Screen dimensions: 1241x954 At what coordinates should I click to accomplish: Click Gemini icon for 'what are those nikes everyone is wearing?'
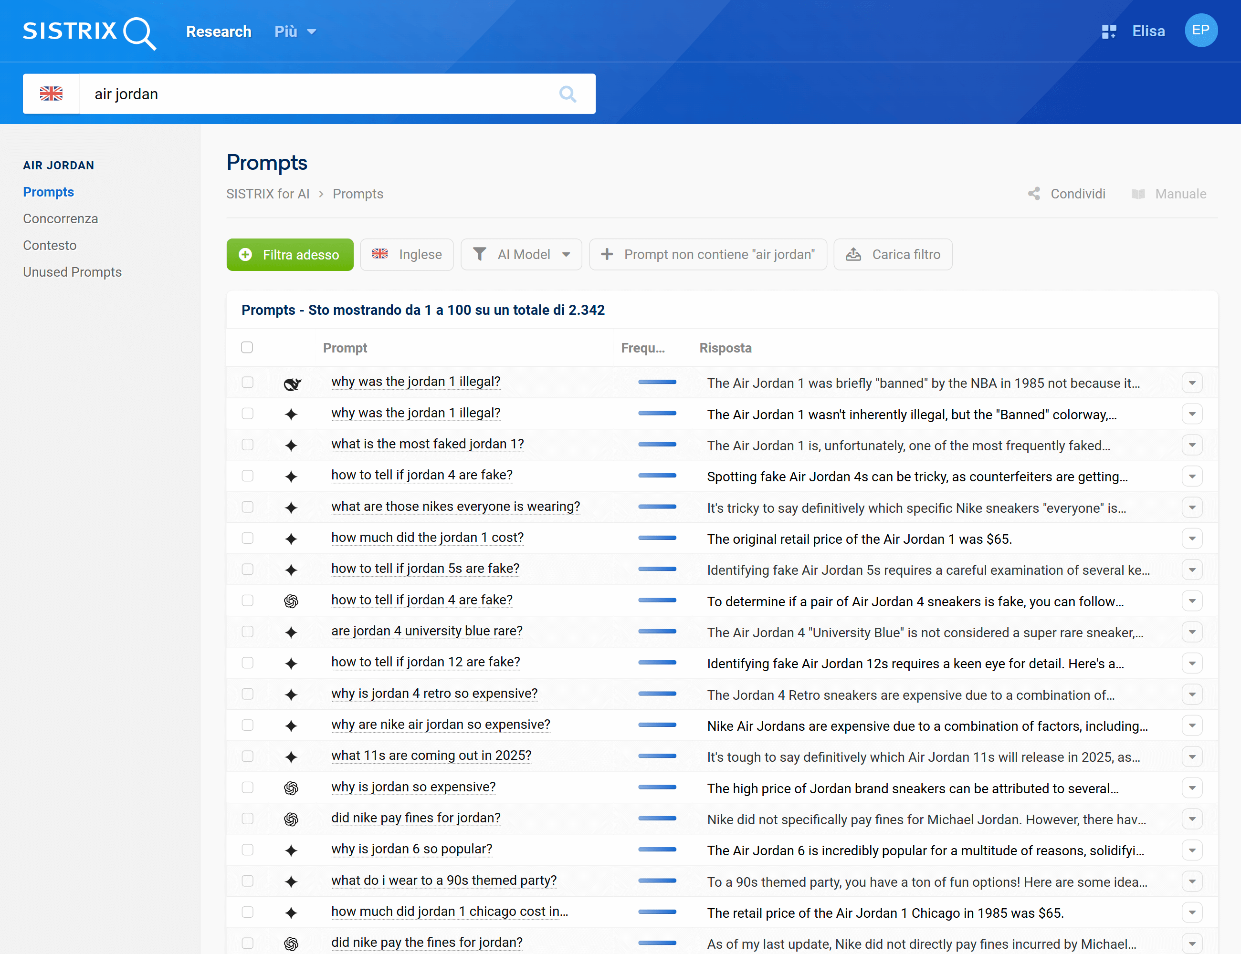291,507
